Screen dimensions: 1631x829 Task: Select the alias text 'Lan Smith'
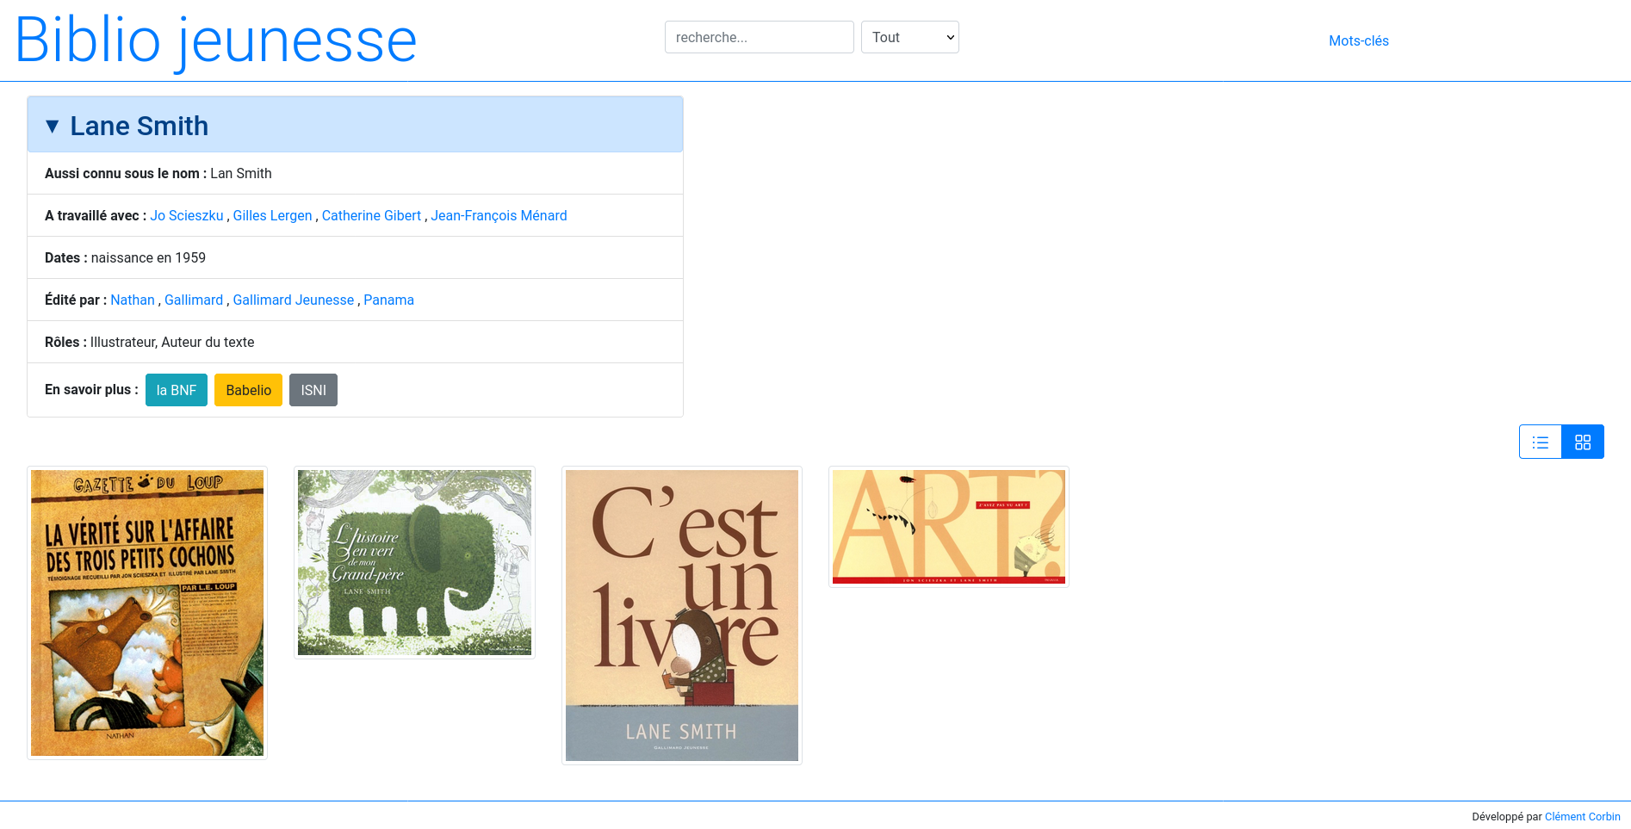click(x=241, y=173)
